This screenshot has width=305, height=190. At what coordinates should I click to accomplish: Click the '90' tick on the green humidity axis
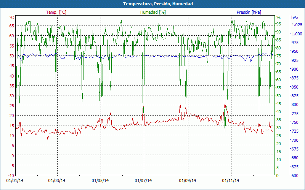(279, 32)
